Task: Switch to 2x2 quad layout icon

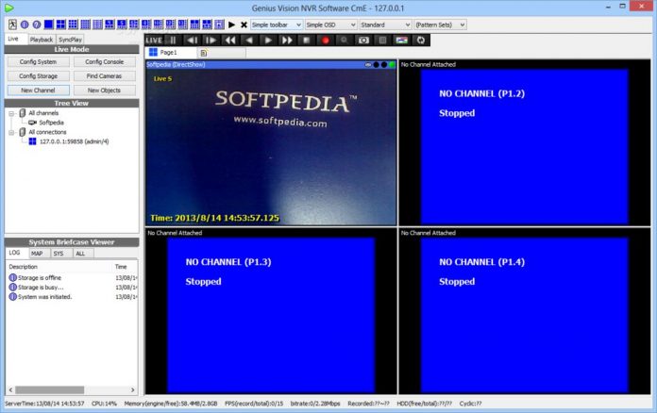Action: point(60,25)
